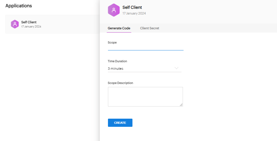Click the Self Client title in panel header
Image resolution: width=277 pixels, height=141 pixels.
[x=132, y=7]
